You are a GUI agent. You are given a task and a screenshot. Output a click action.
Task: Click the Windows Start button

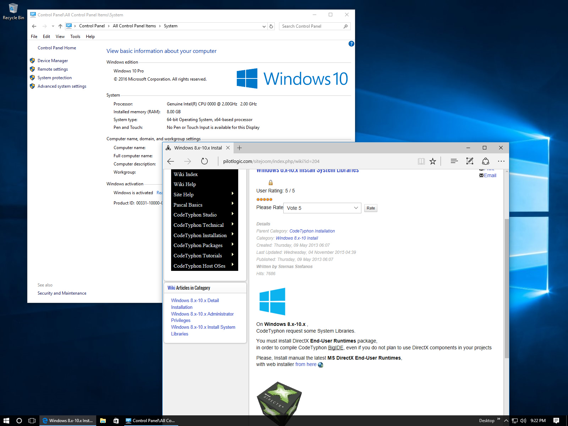(6, 421)
